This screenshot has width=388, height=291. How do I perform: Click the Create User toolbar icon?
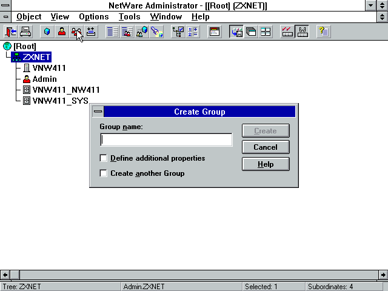[62, 32]
